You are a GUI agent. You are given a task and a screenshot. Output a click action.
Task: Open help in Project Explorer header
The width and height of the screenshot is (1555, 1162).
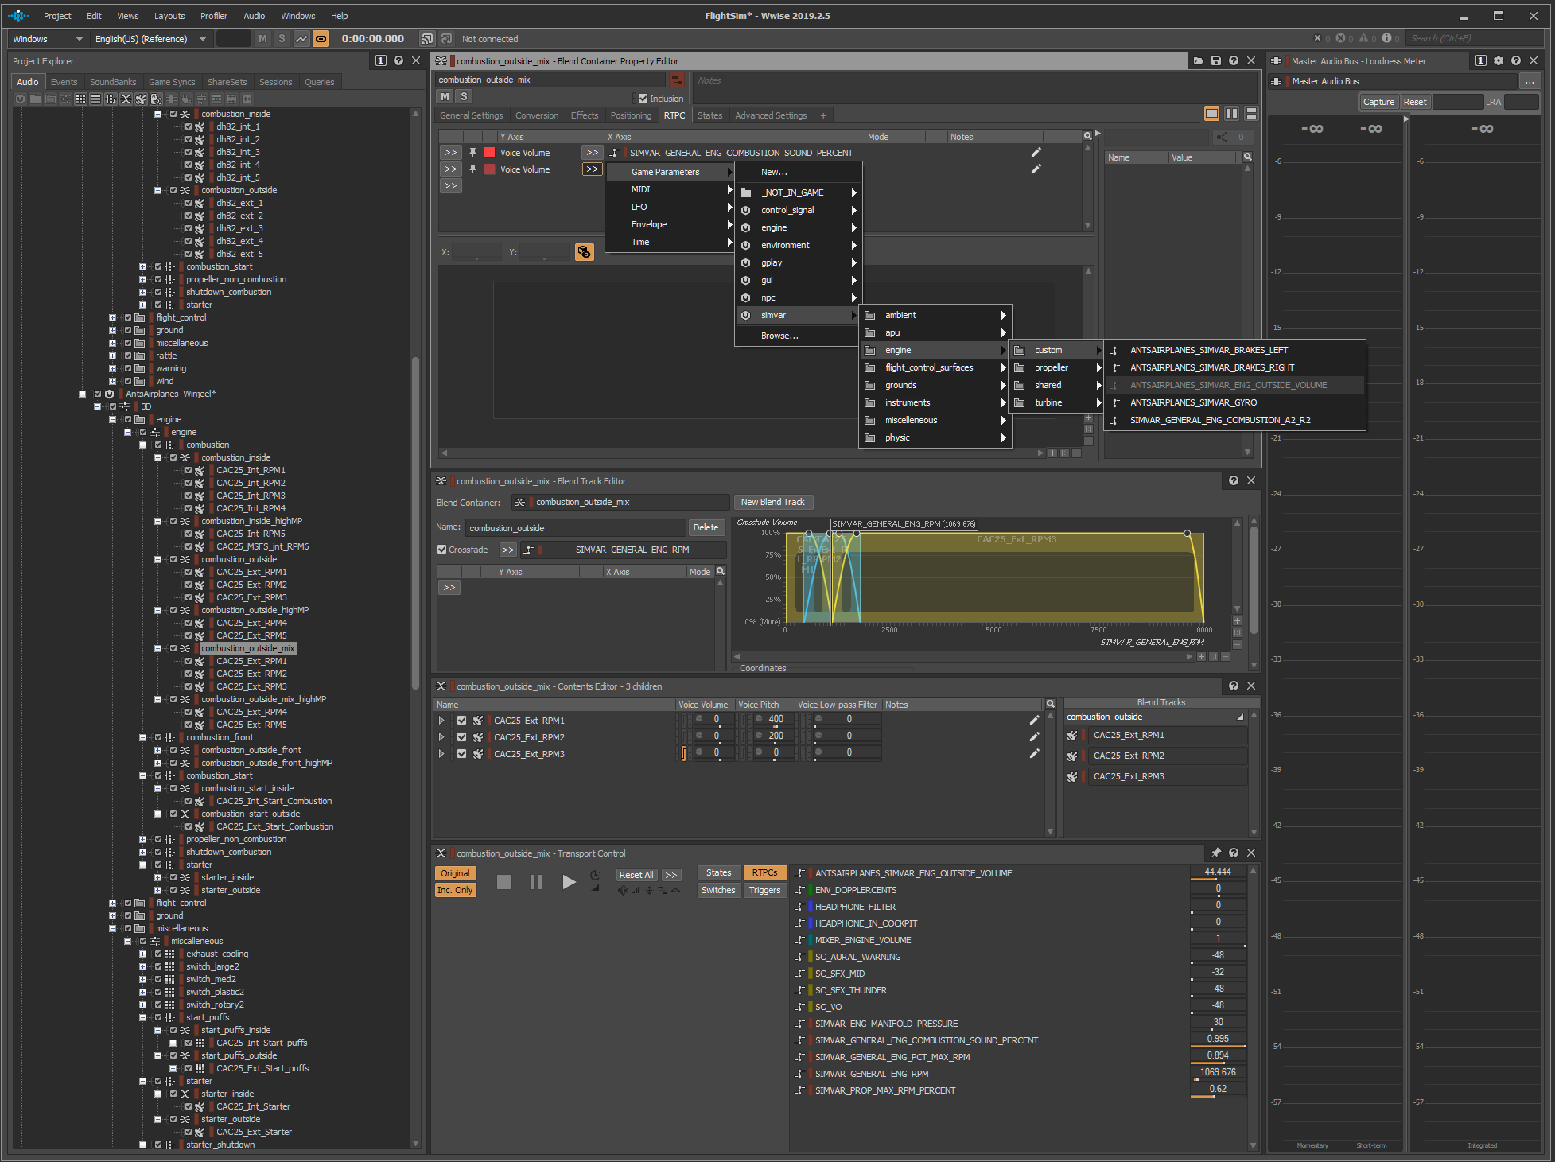click(x=398, y=60)
